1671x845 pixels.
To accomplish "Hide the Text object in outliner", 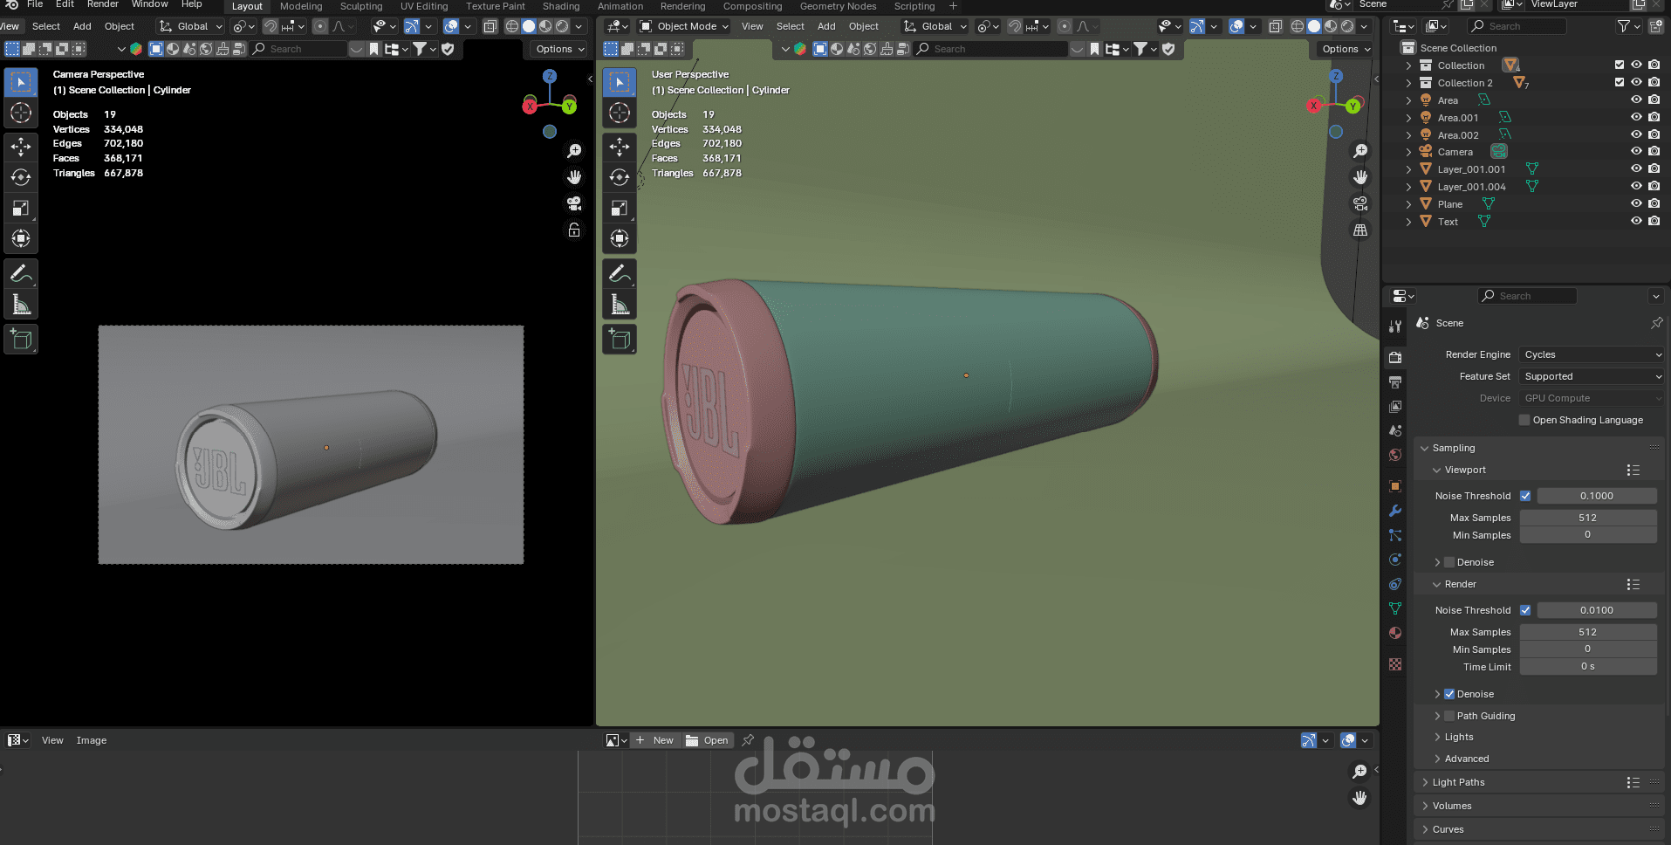I will coord(1637,222).
